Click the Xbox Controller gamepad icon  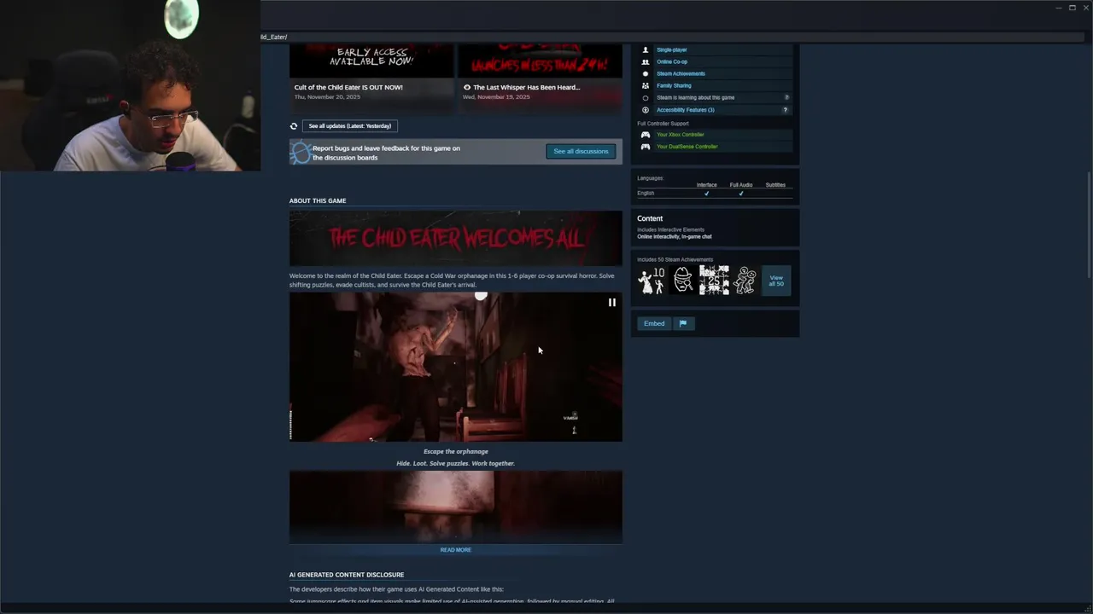(x=646, y=135)
